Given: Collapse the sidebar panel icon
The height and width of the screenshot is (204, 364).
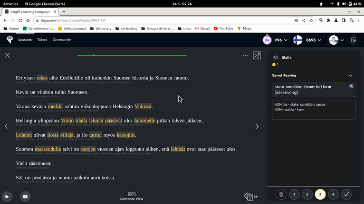Looking at the screenshot, I should coord(257,56).
